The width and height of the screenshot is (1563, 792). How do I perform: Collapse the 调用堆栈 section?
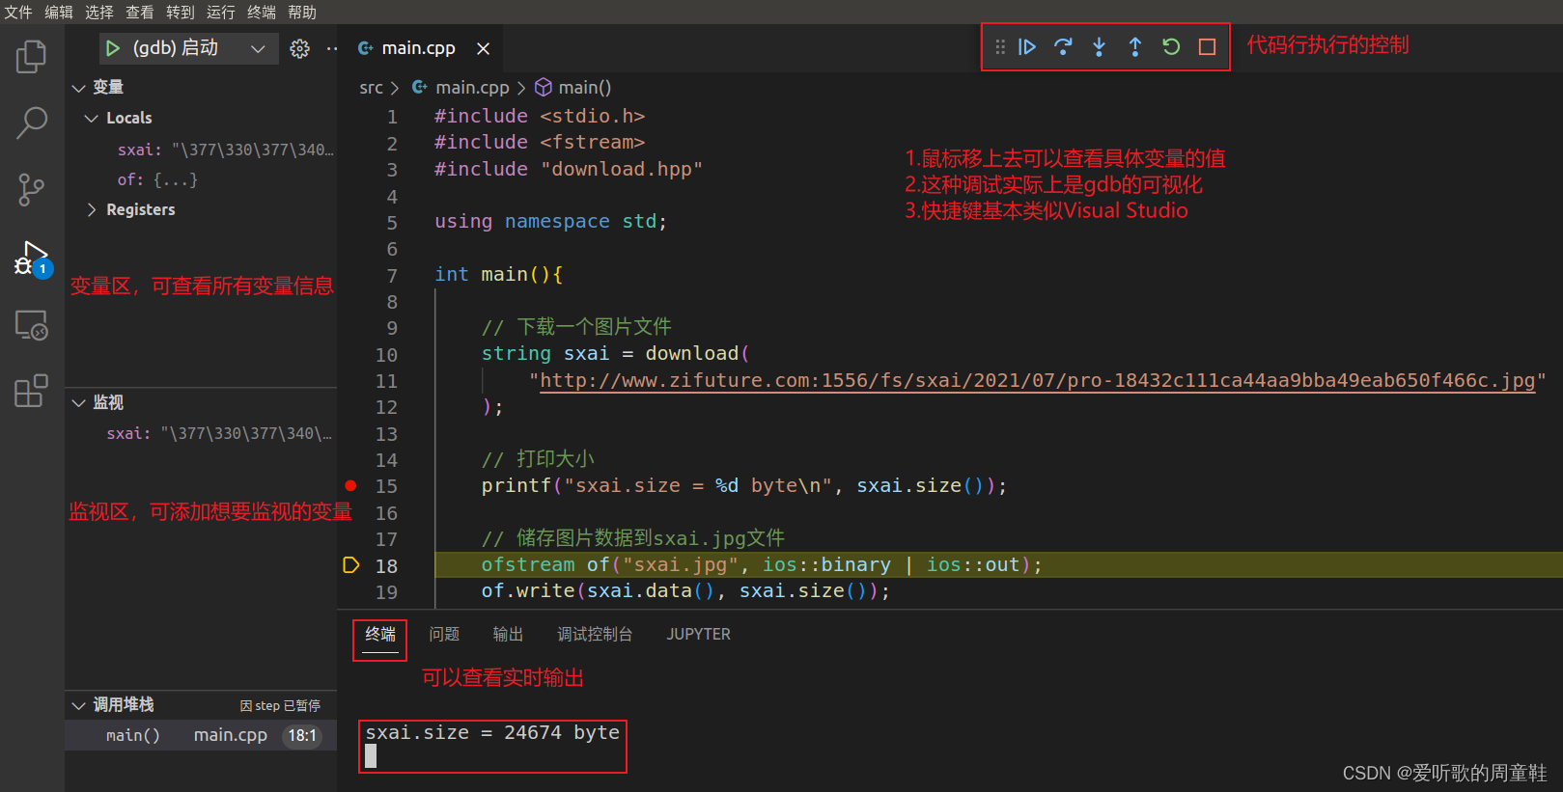tap(79, 705)
